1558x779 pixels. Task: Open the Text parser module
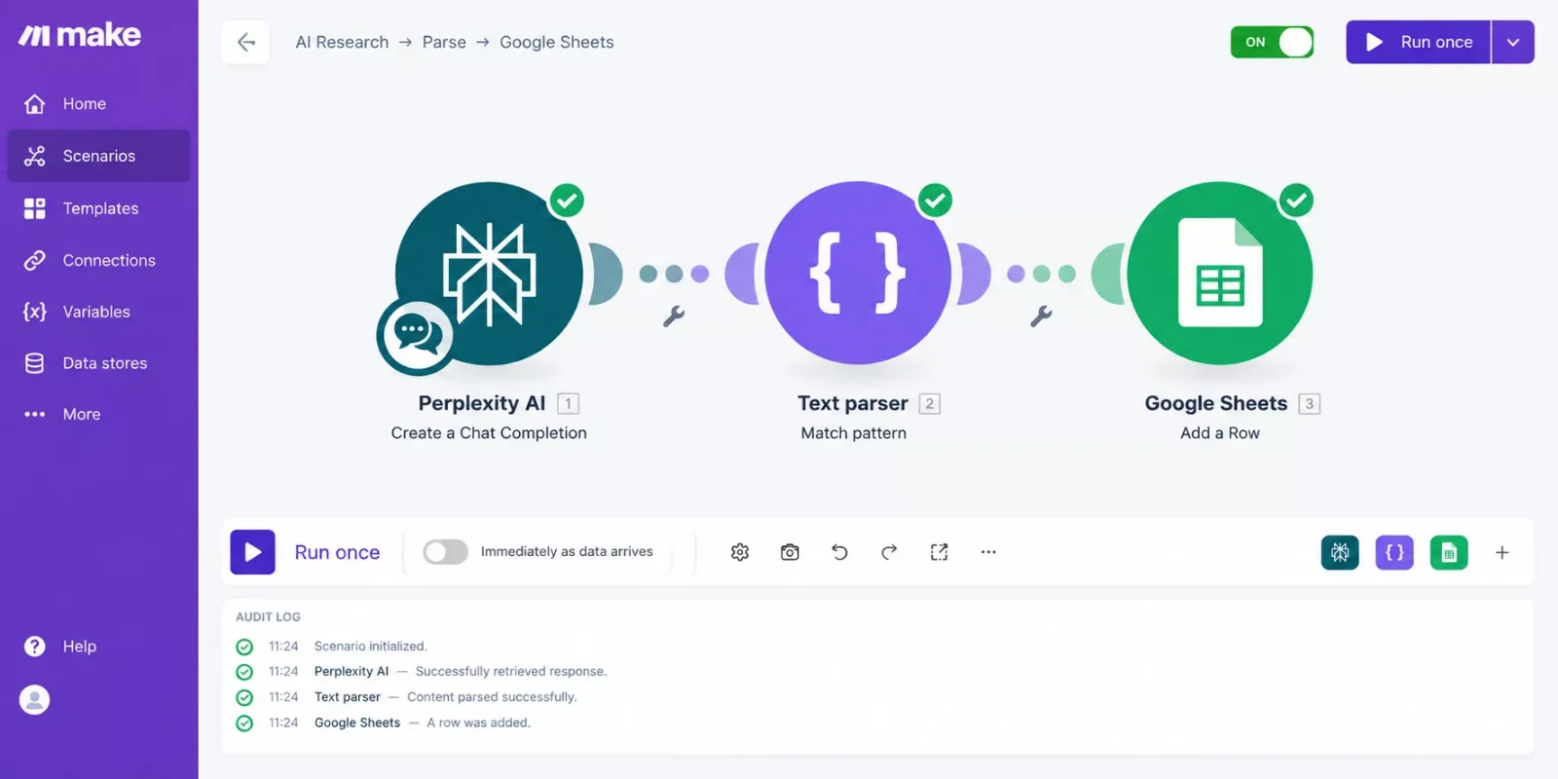coord(857,274)
